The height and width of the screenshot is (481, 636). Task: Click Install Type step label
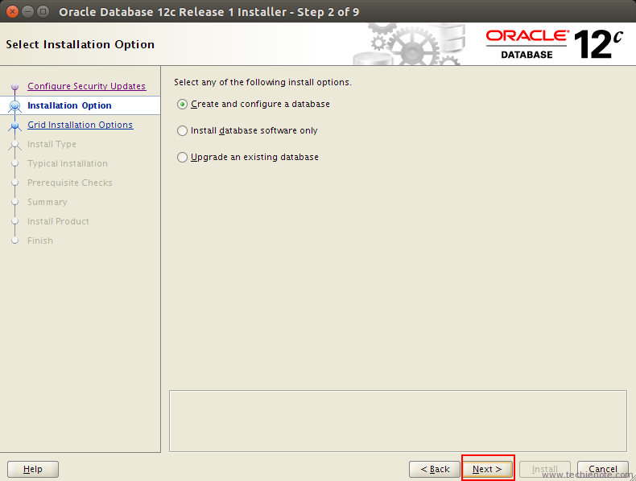coord(52,144)
